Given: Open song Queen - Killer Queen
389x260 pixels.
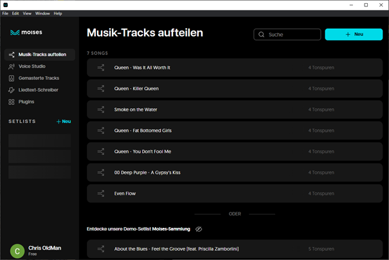Looking at the screenshot, I should tap(235, 88).
